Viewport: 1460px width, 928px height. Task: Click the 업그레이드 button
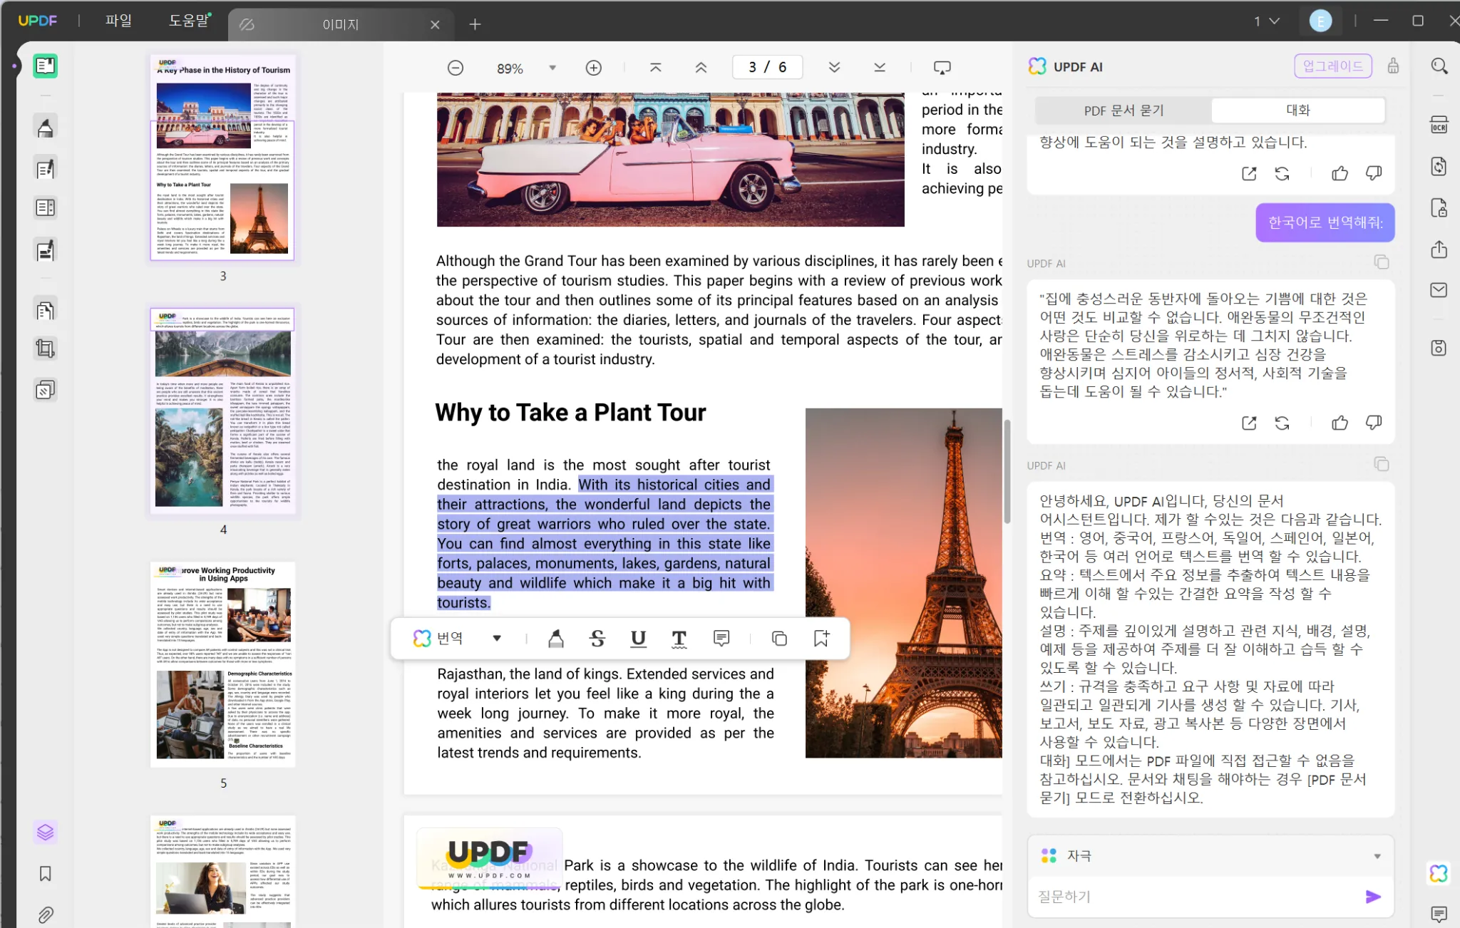(x=1333, y=66)
